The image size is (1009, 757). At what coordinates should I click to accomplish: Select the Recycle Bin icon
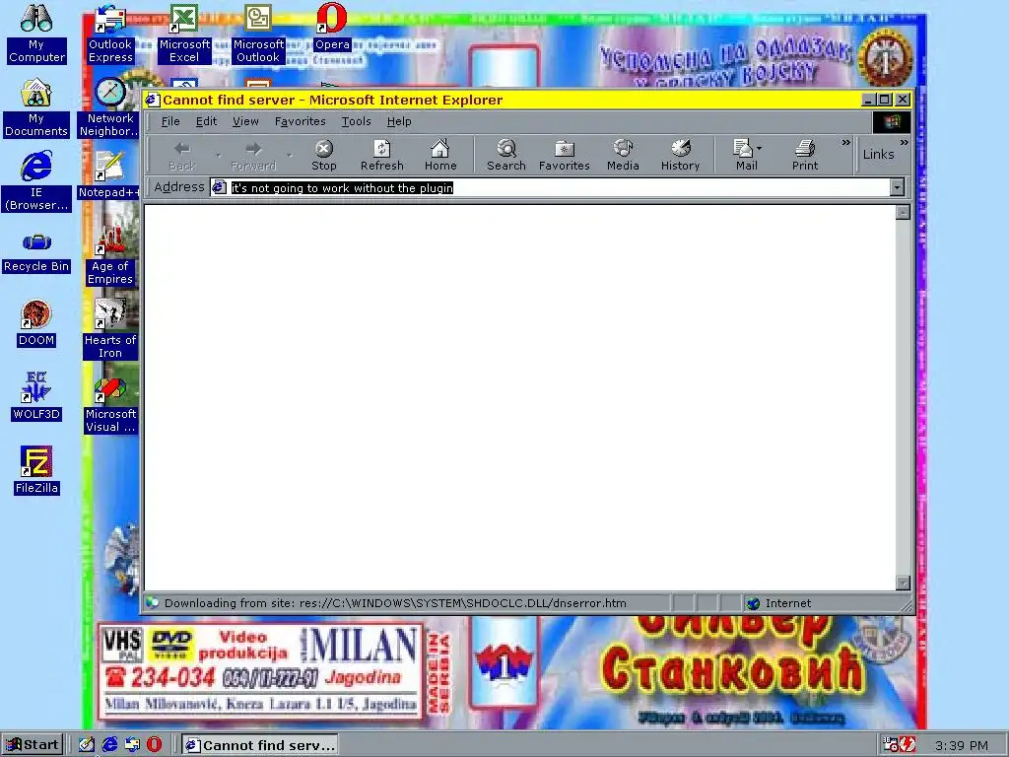coord(36,252)
